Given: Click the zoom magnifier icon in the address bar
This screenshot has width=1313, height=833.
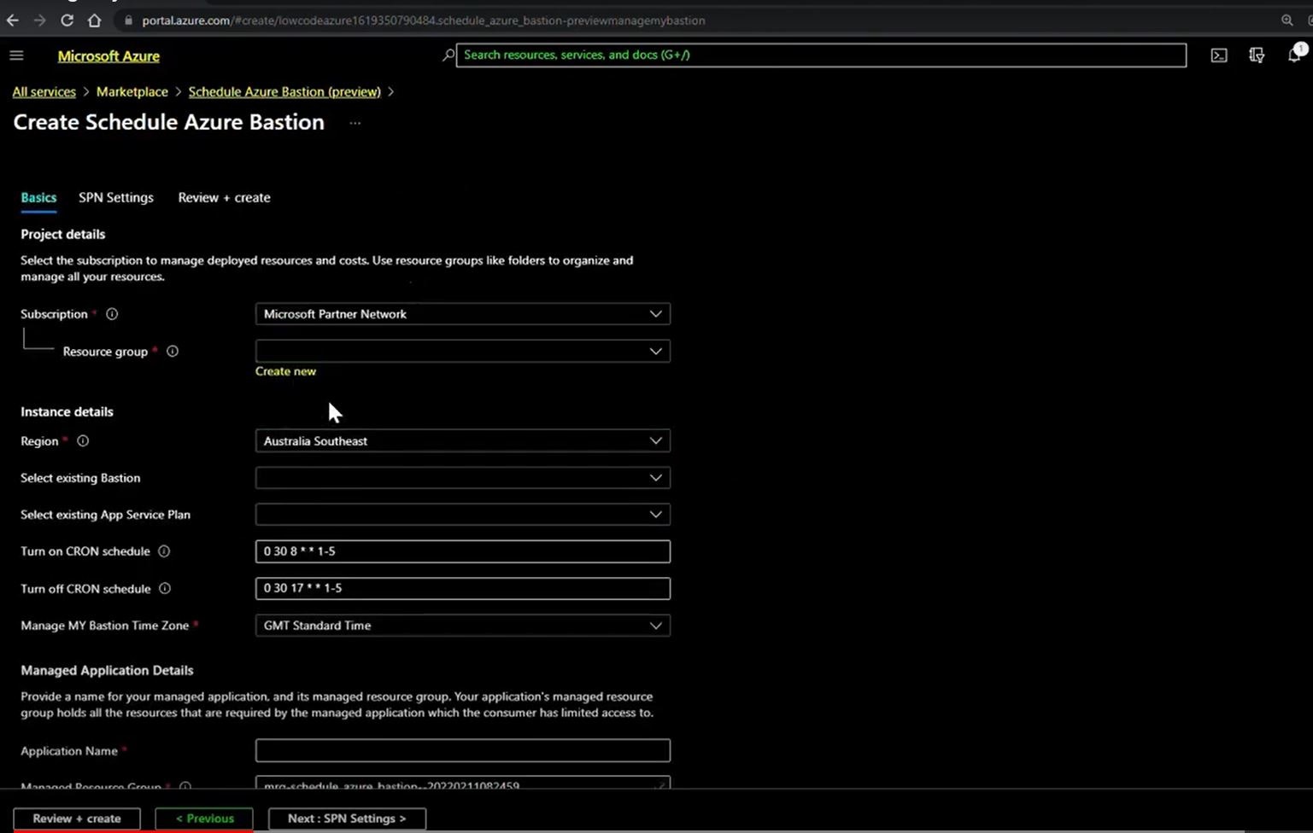Looking at the screenshot, I should (1287, 20).
